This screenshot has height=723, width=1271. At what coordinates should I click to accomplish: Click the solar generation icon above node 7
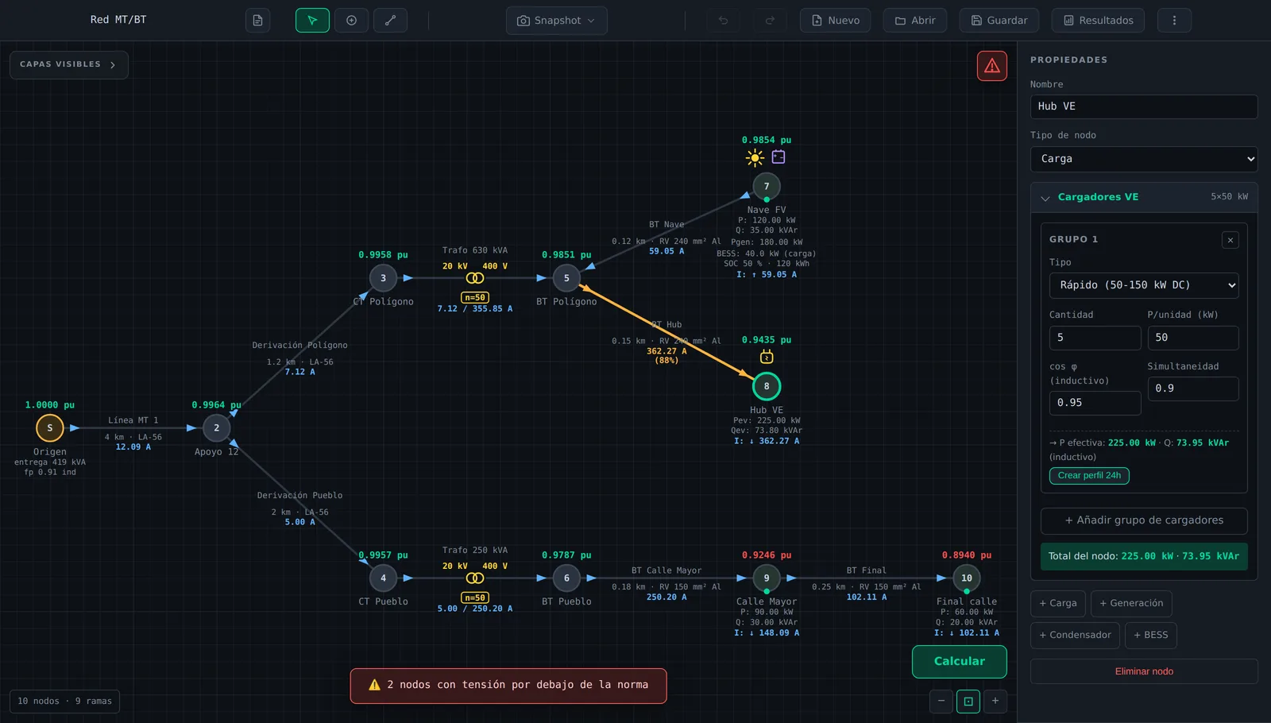point(755,157)
